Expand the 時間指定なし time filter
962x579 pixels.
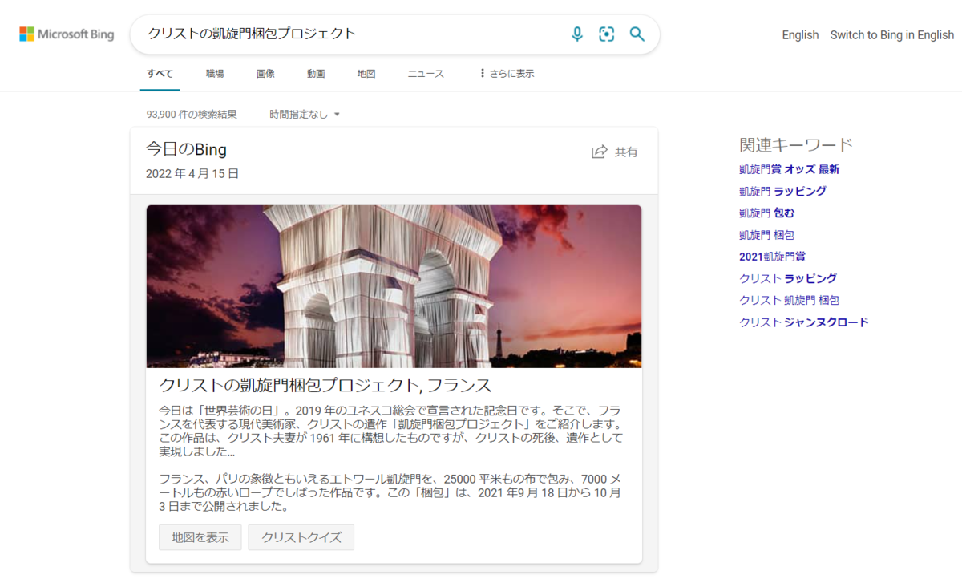click(x=305, y=115)
